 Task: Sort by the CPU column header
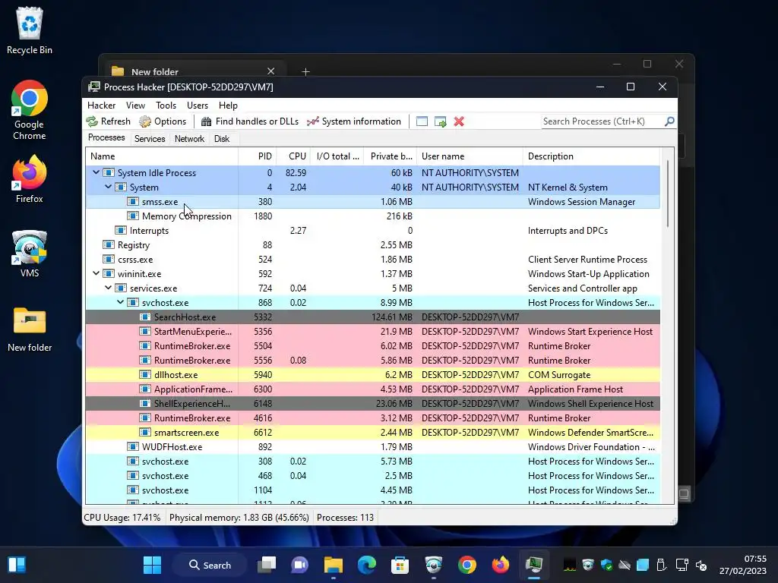coord(293,156)
